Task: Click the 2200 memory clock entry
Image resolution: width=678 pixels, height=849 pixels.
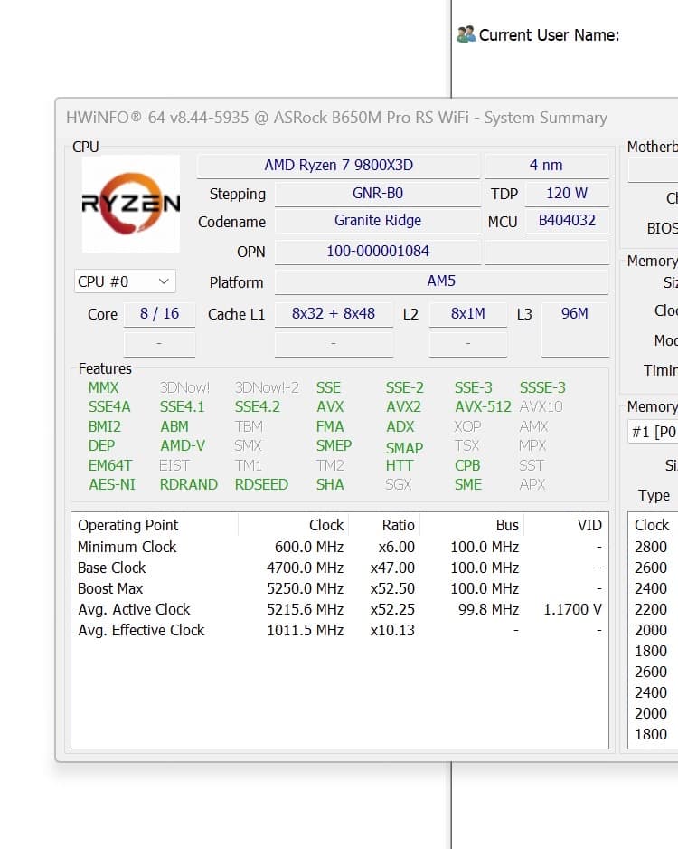Action: pyautogui.click(x=651, y=609)
